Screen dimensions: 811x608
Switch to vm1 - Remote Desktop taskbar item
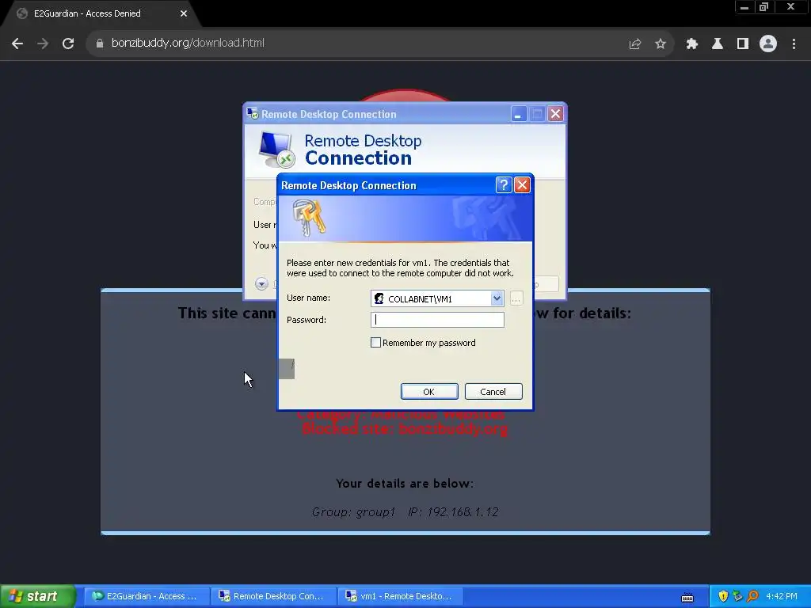(400, 596)
